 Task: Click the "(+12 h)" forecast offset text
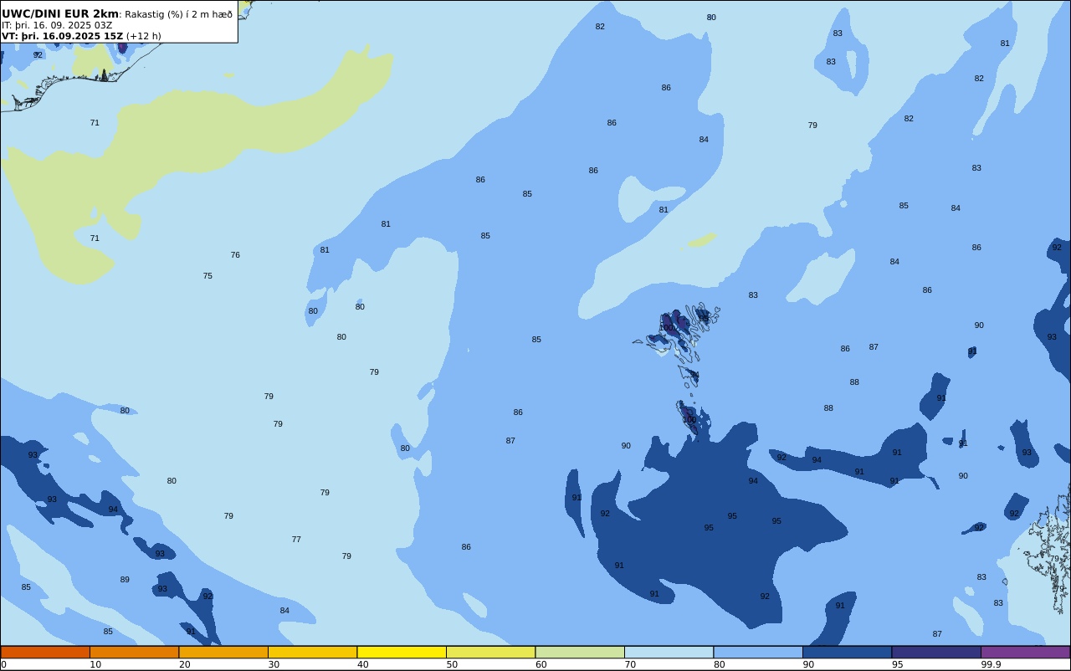click(143, 36)
